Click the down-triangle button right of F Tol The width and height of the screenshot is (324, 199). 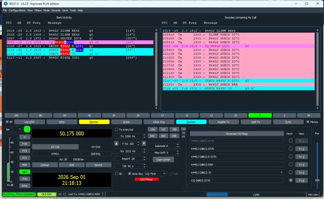pos(144,144)
